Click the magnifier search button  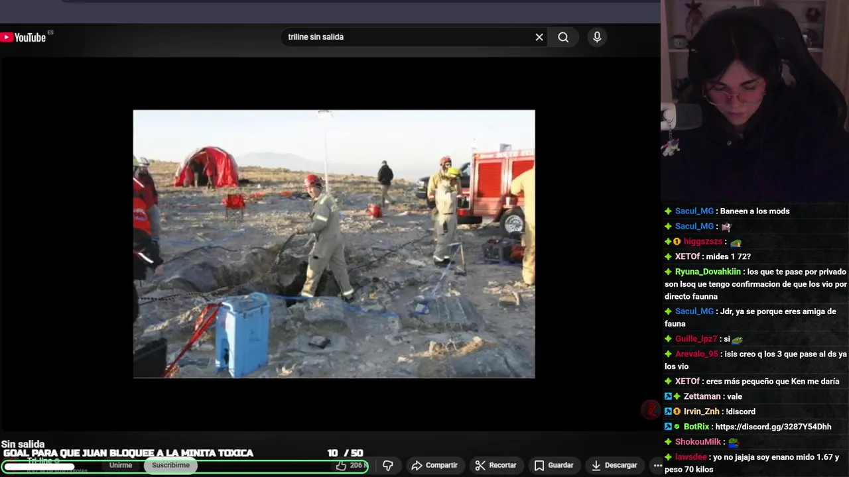tap(563, 37)
